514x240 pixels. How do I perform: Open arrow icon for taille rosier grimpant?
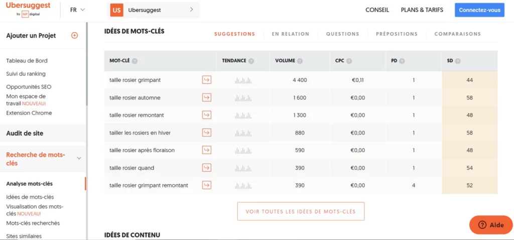(206, 80)
